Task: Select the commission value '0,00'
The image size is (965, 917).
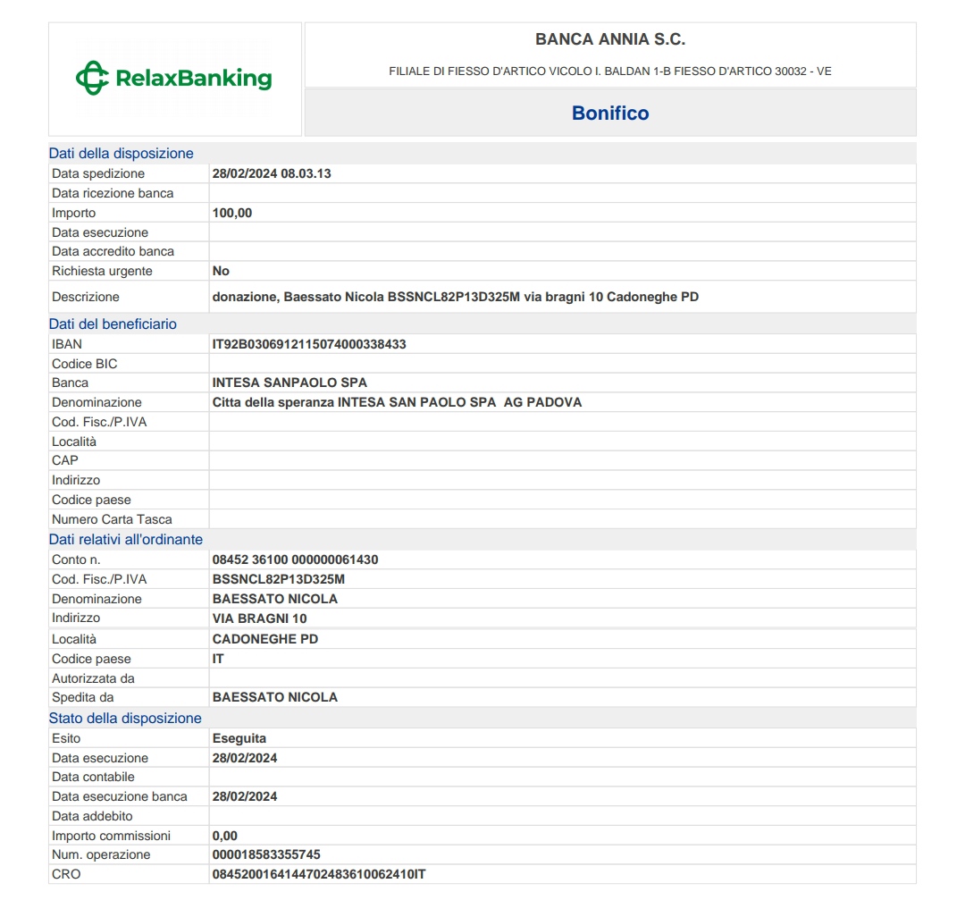Action: tap(224, 836)
